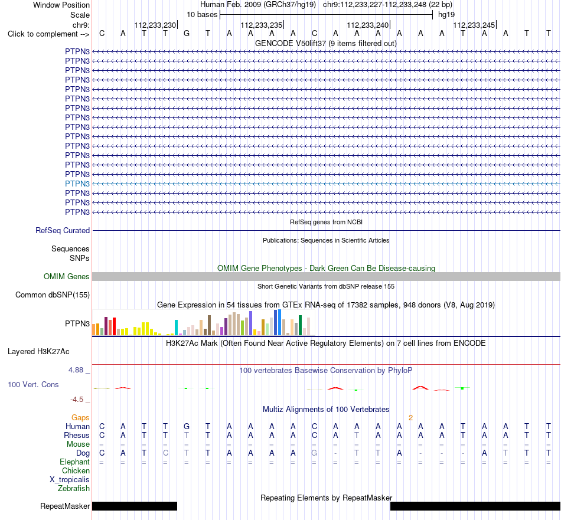The width and height of the screenshot is (561, 520).
Task: Select the Human alignment row label
Action: click(x=77, y=427)
